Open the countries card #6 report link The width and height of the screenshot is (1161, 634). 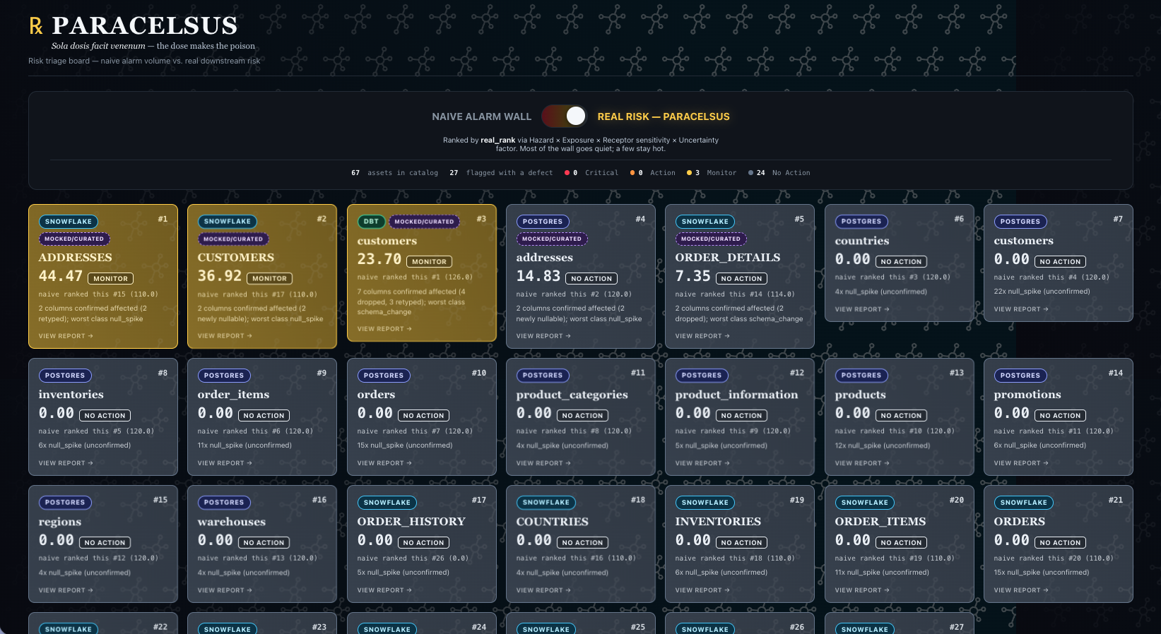click(862, 309)
